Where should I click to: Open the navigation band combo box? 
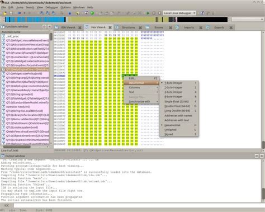(x=248, y=20)
